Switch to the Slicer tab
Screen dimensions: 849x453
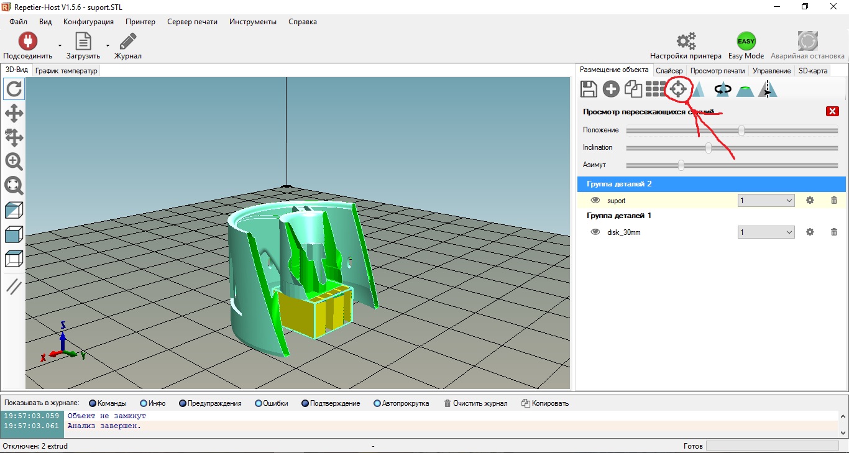[669, 71]
